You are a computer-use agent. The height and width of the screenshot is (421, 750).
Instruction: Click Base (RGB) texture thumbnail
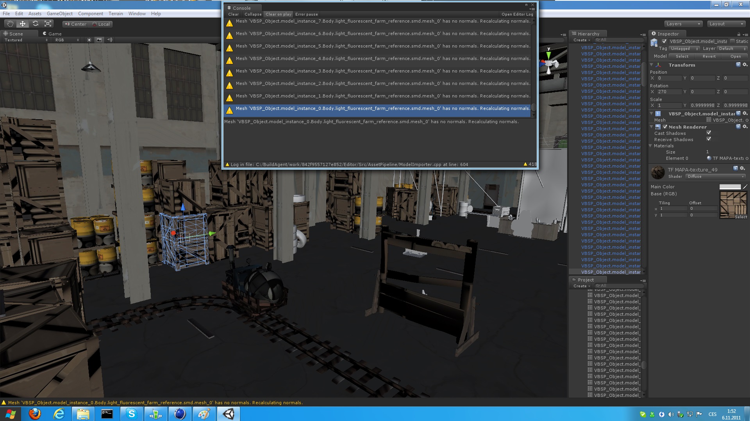(733, 205)
